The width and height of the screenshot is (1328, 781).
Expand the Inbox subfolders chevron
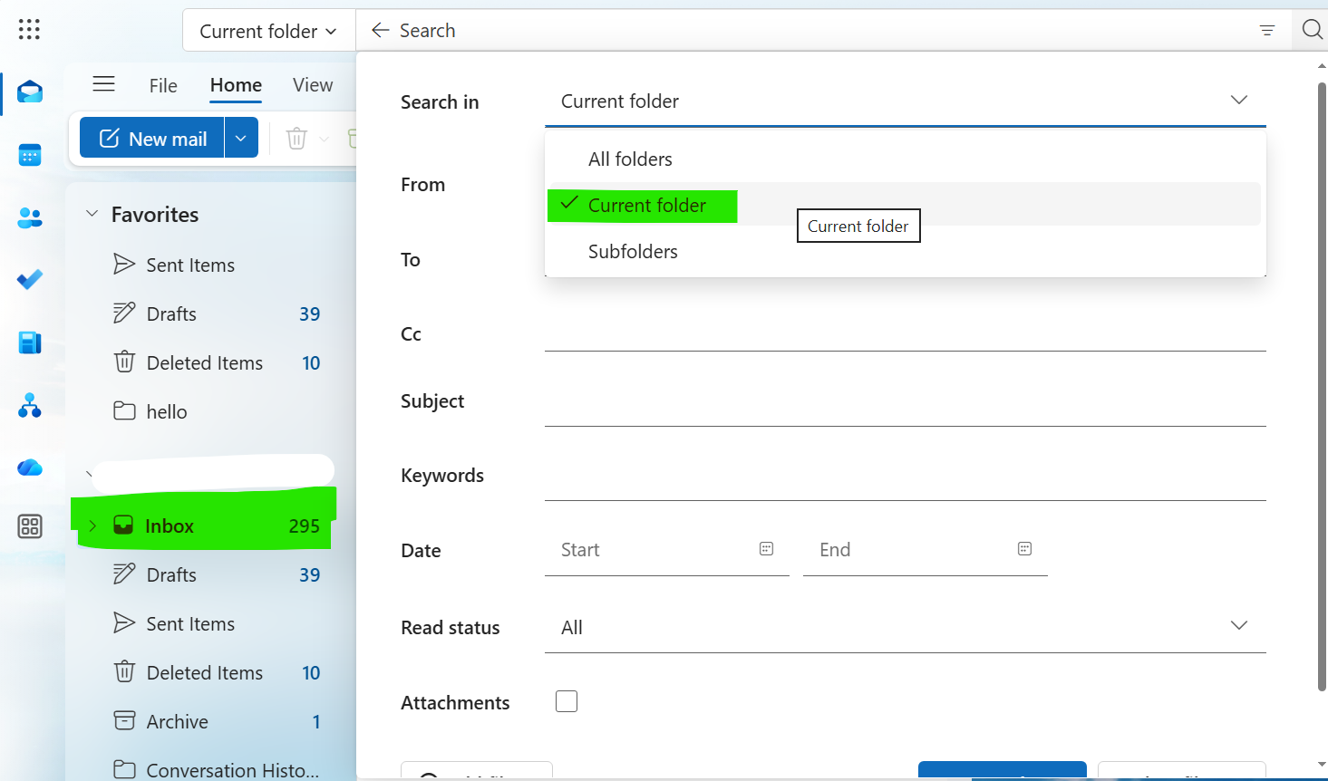click(92, 525)
